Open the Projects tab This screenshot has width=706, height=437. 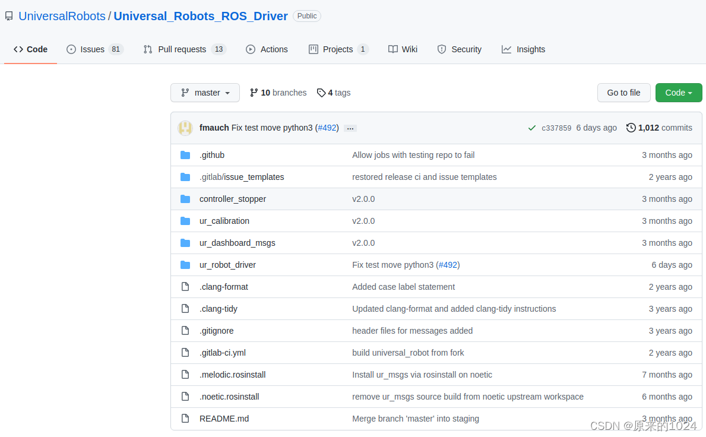[338, 49]
